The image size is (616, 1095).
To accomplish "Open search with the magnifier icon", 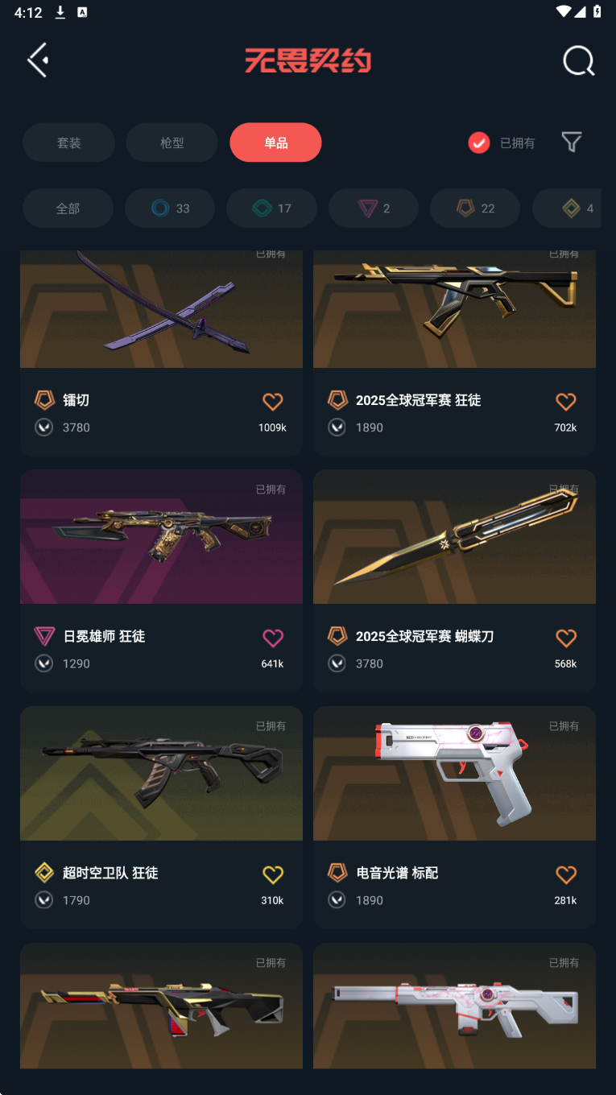I will (578, 60).
